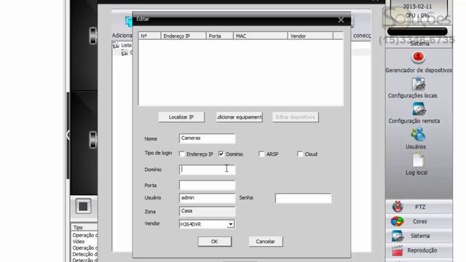Screen dimensions: 466x262
Task: Close the Editar dialog
Action: click(341, 20)
